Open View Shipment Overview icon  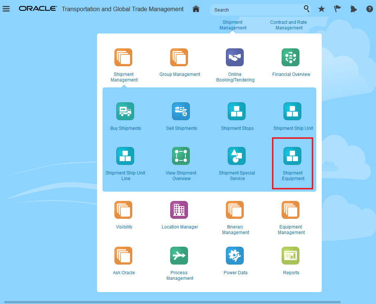[x=181, y=156]
